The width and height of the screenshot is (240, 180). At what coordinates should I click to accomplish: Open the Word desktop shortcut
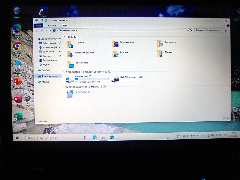point(43,12)
